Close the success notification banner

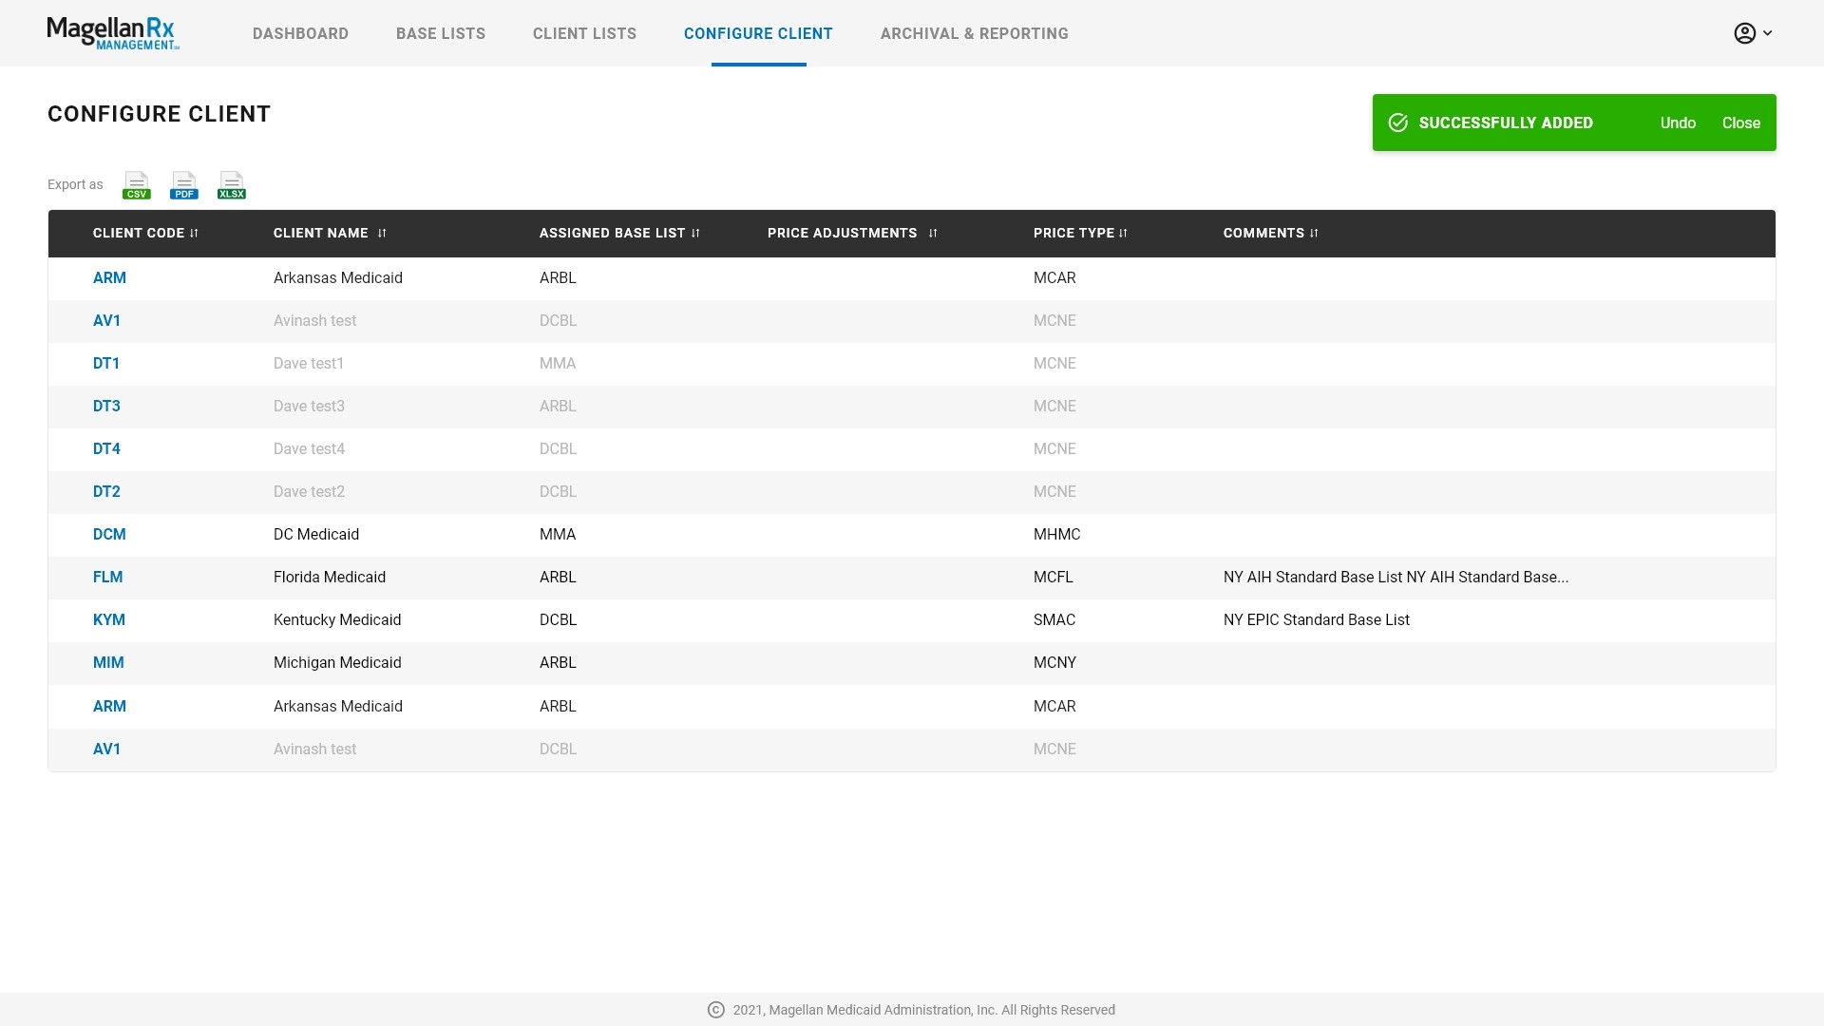click(x=1740, y=123)
